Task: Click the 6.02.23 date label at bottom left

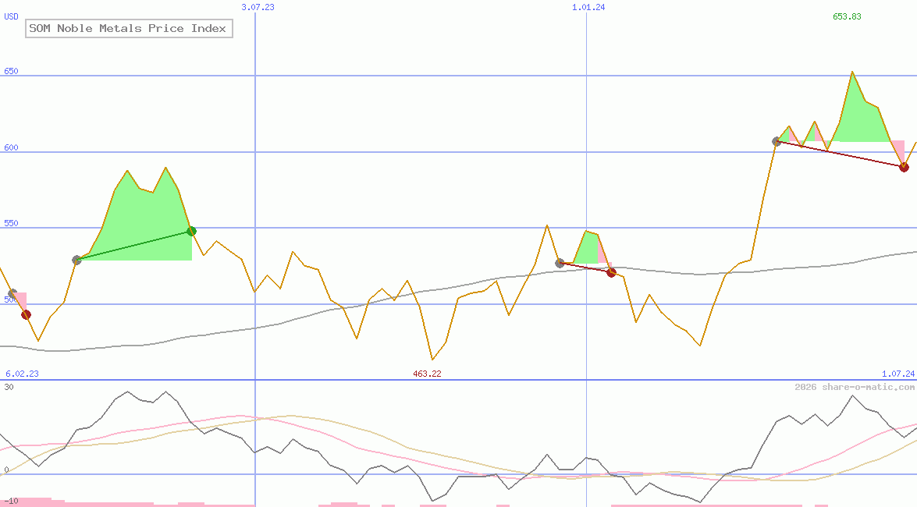Action: coord(20,373)
